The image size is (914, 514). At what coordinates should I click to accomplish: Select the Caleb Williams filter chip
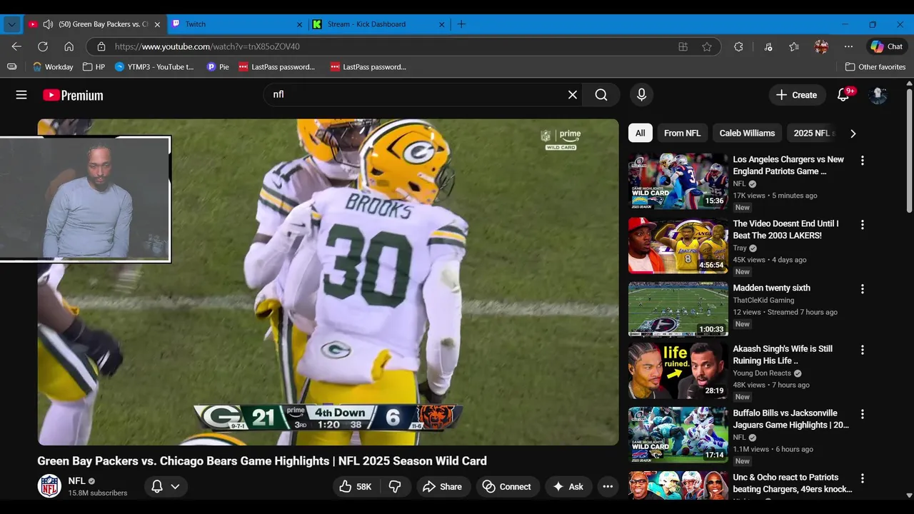pyautogui.click(x=747, y=133)
